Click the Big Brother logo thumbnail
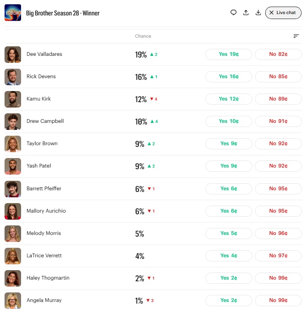 click(x=13, y=12)
